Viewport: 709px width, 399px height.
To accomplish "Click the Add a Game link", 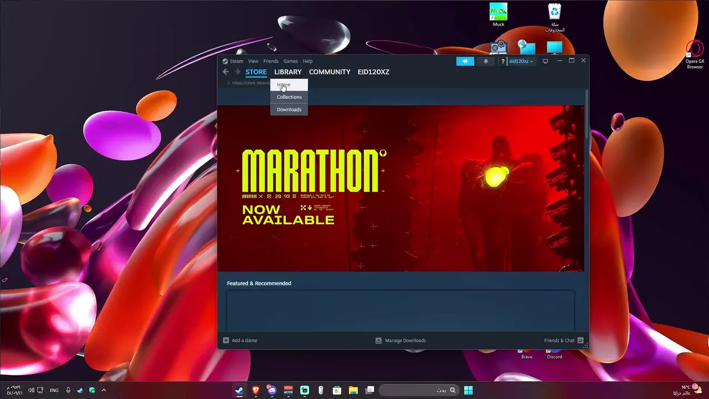I will coord(245,340).
